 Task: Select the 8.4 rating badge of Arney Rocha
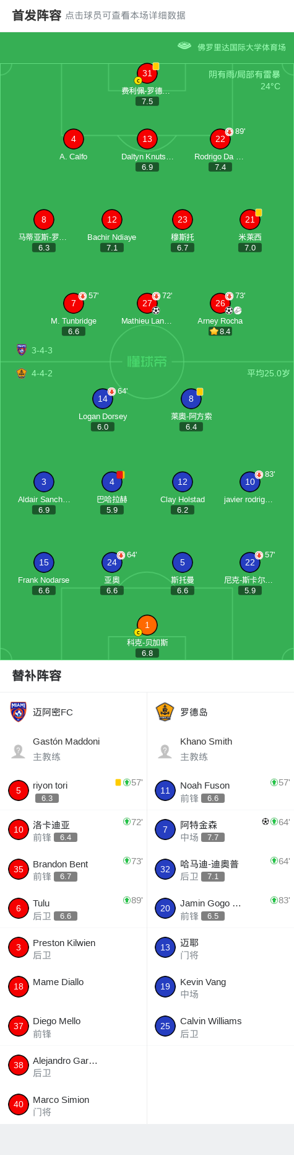point(220,331)
